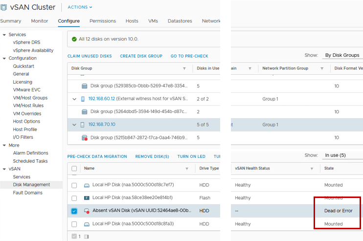Viewport: 363px width, 241px height.
Task: Click the Drive Type column header
Action: click(209, 168)
